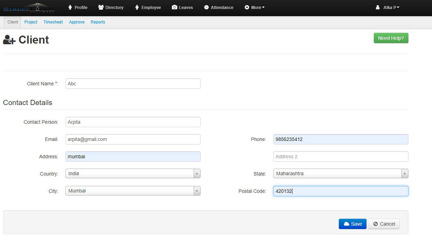Expand the More menu

(x=255, y=7)
